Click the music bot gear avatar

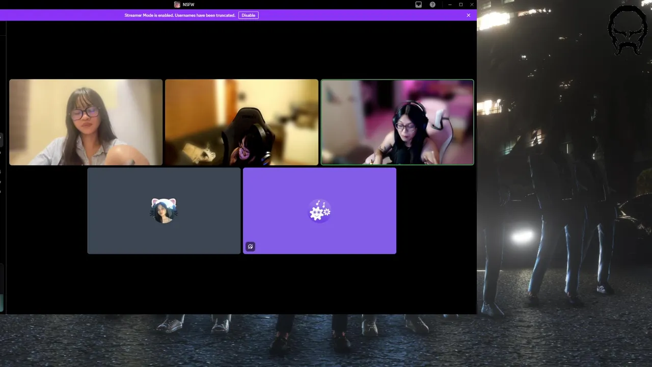[319, 211]
